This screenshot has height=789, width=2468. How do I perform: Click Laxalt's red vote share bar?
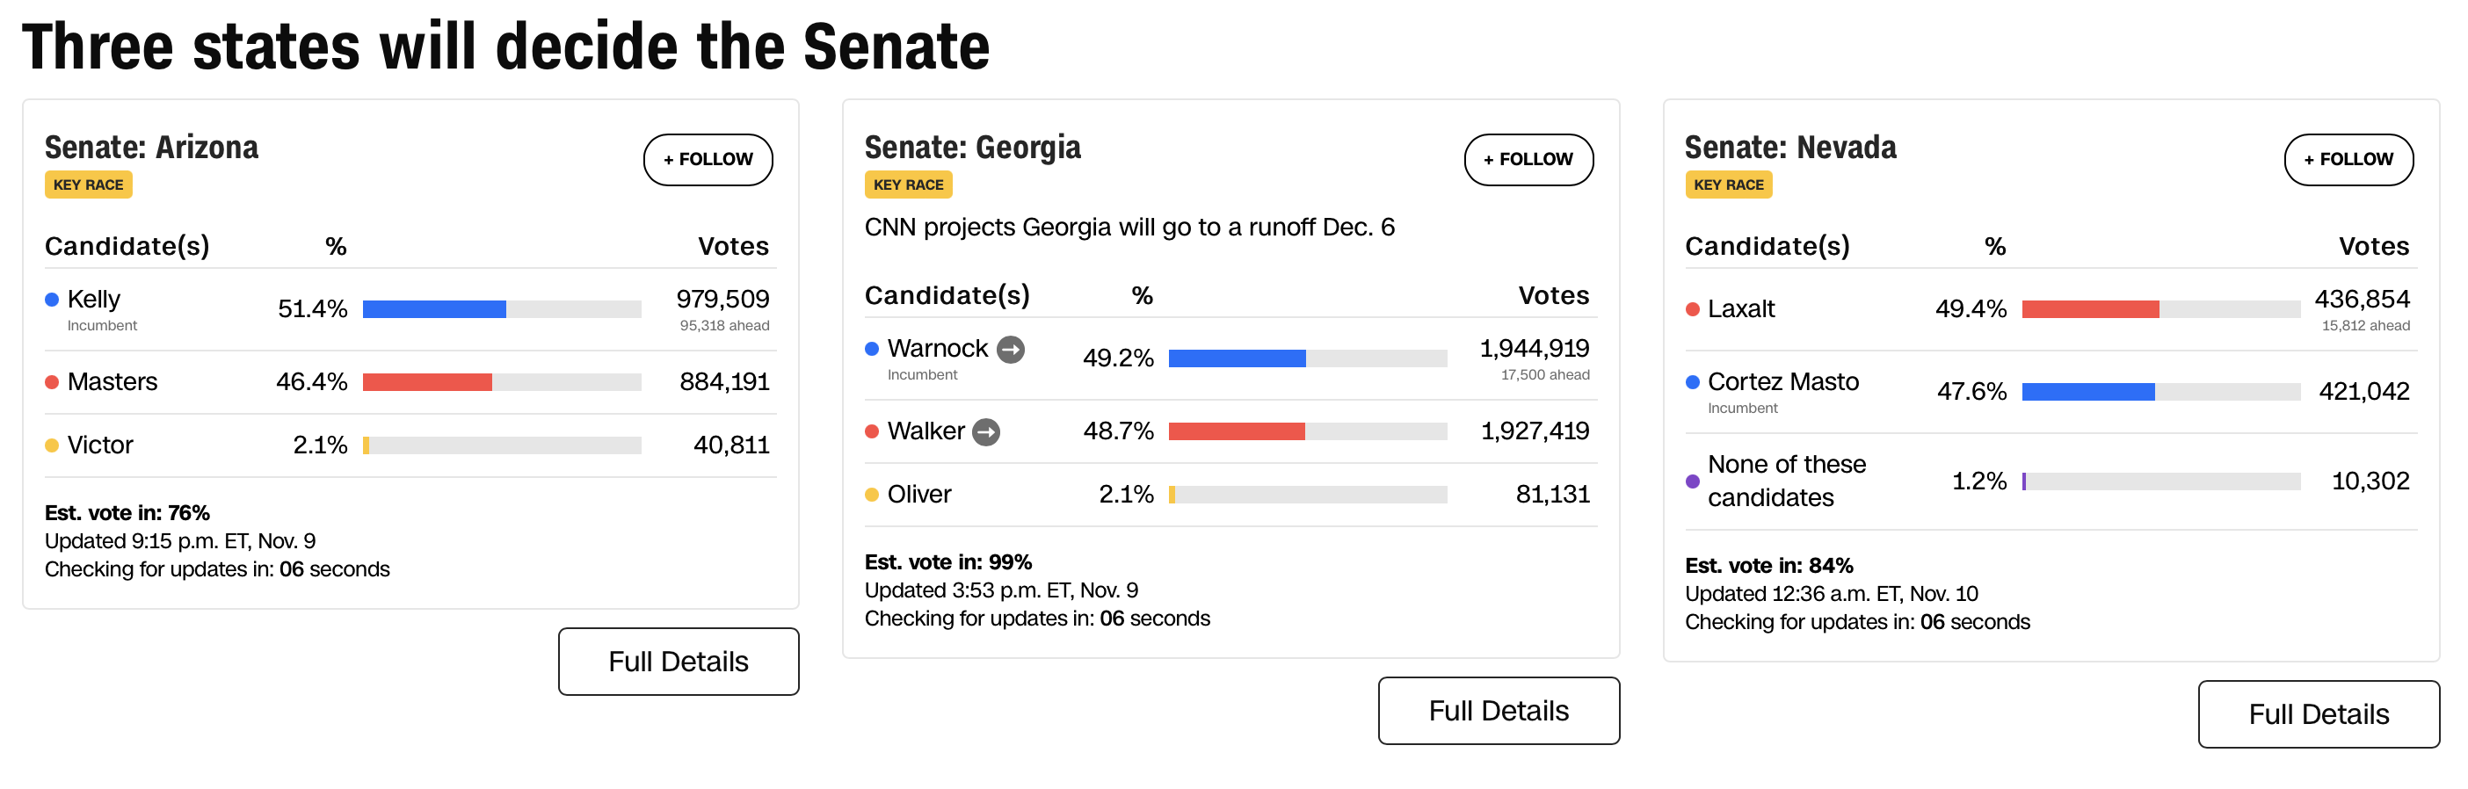point(2089,309)
